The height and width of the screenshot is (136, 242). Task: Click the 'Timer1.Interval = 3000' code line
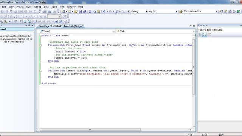71,58
